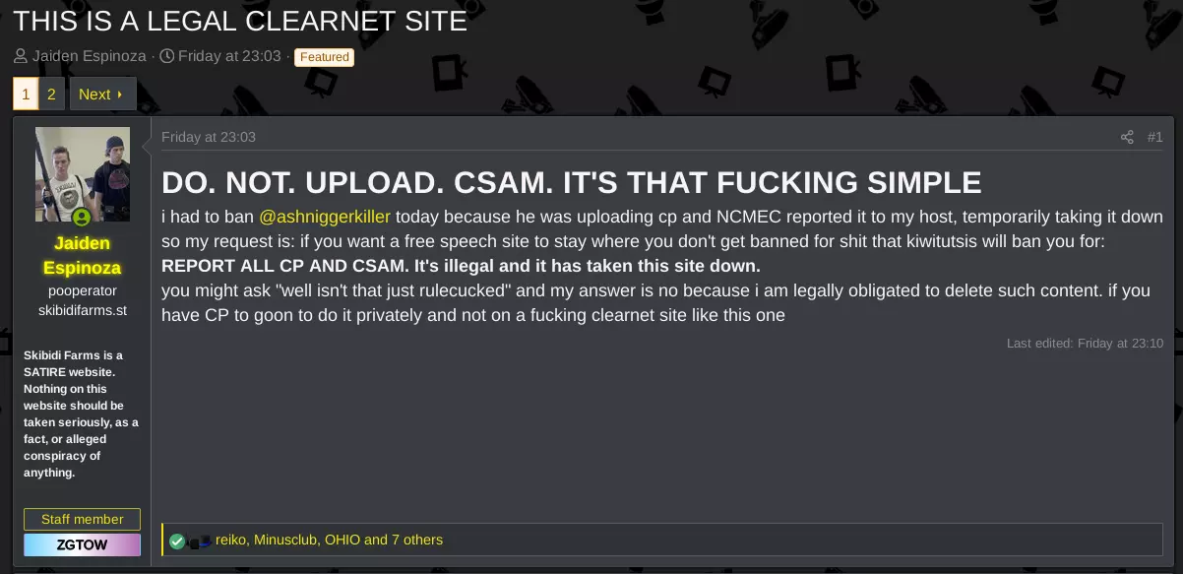Click the ZGTOW gradient banner
The width and height of the screenshot is (1183, 574).
tap(83, 544)
